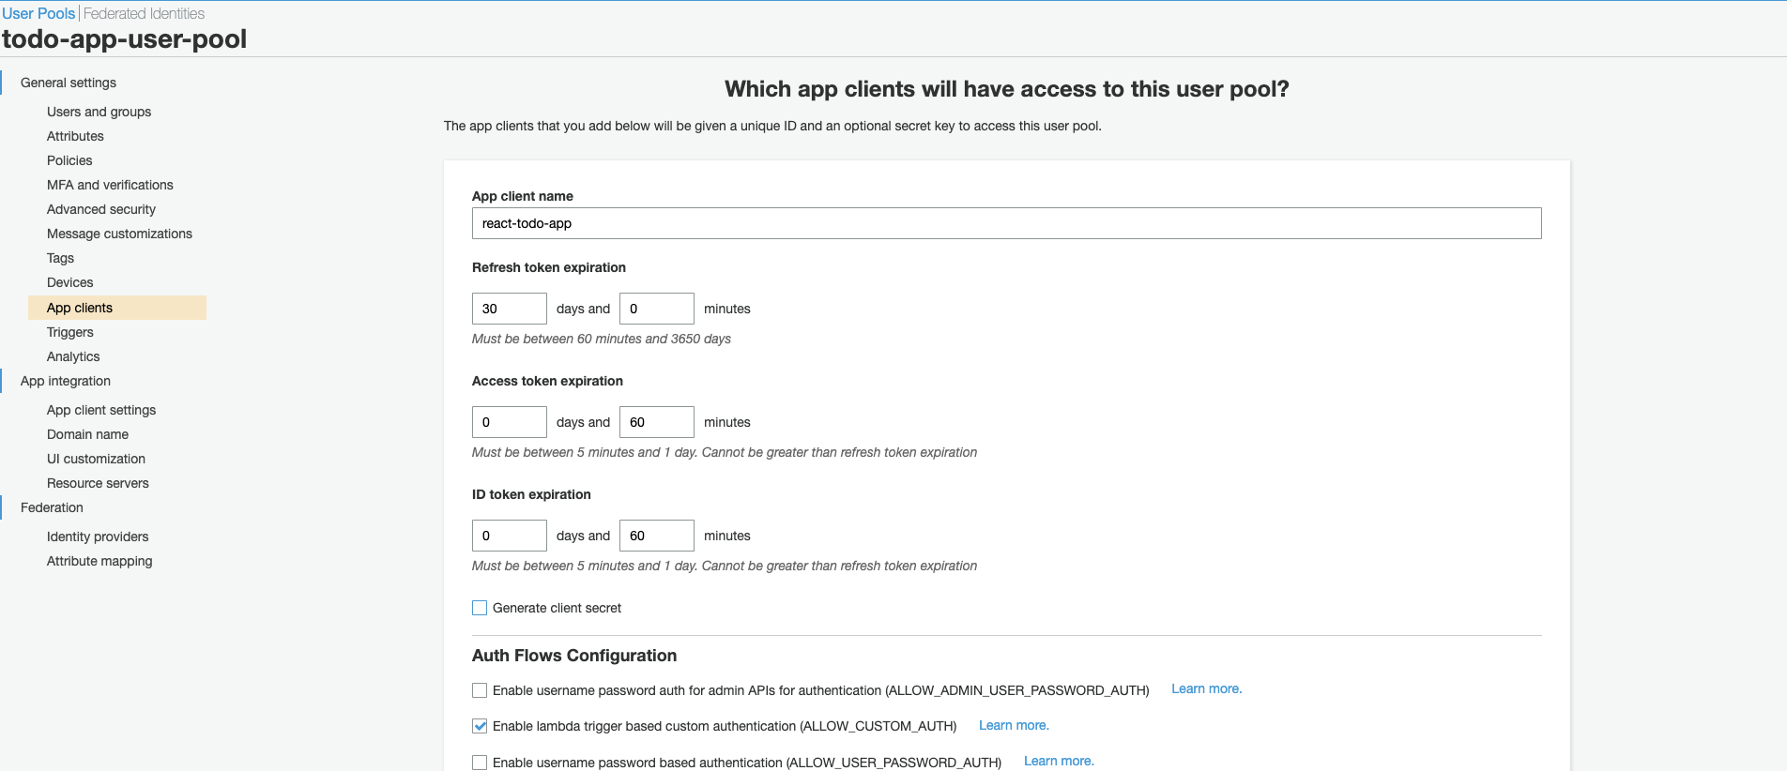1787x771 pixels.
Task: Enable ALLOW_ADMIN_USER_PASSWORD_AUTH checkbox
Action: tap(480, 690)
